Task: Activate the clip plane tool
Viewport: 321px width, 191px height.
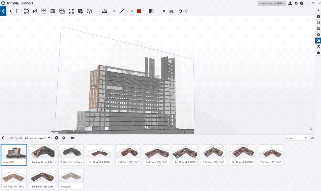Action: click(151, 11)
